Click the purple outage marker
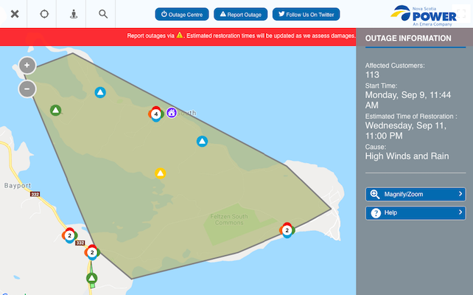The image size is (473, 295). coord(172,113)
